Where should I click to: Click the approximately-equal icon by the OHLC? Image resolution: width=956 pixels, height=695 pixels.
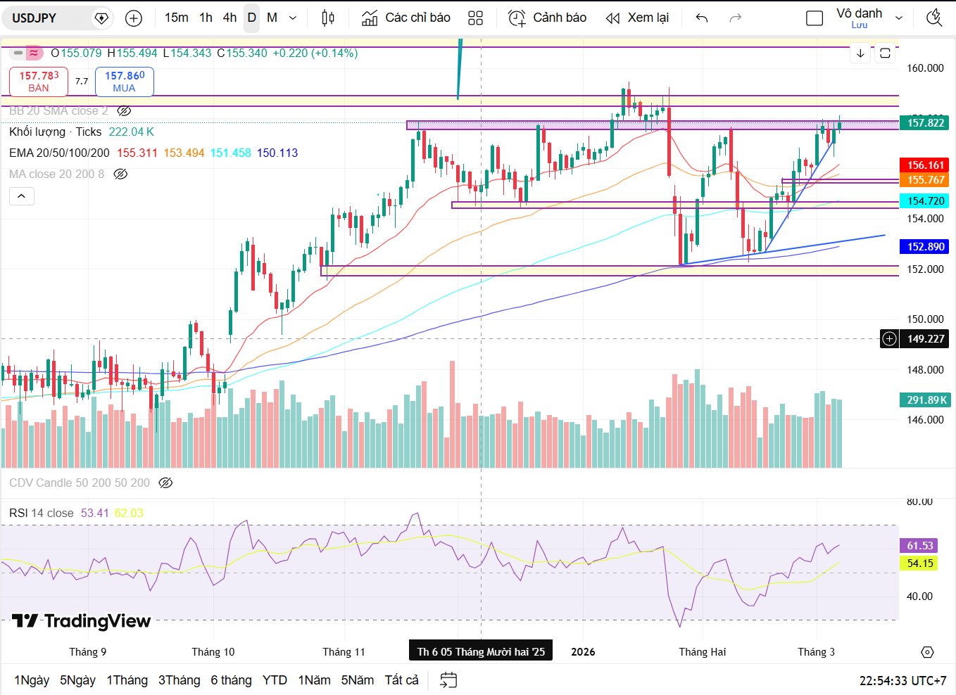pos(34,53)
